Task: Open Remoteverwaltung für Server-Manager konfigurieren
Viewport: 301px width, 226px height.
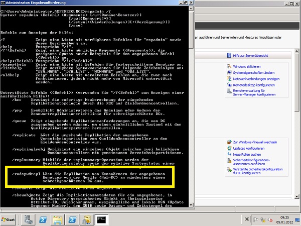Action: tap(254, 92)
